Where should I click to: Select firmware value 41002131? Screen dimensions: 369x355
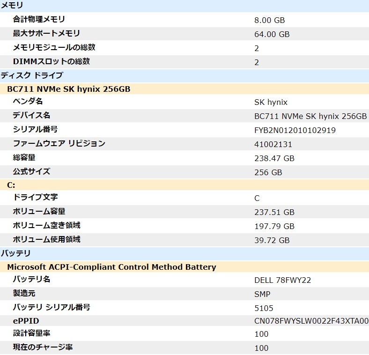tap(273, 144)
